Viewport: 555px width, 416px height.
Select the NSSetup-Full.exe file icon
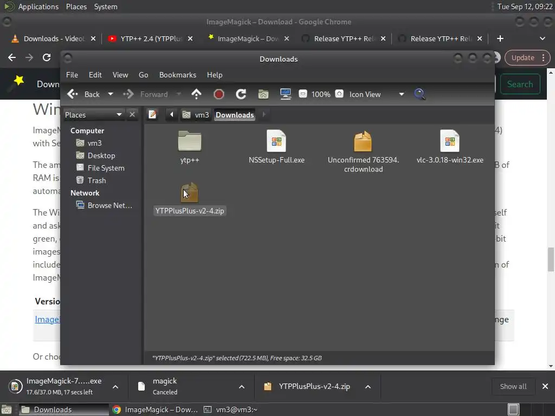tap(276, 141)
